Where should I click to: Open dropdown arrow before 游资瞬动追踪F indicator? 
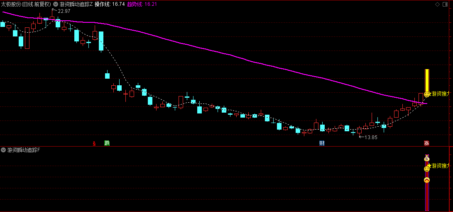click(3, 150)
